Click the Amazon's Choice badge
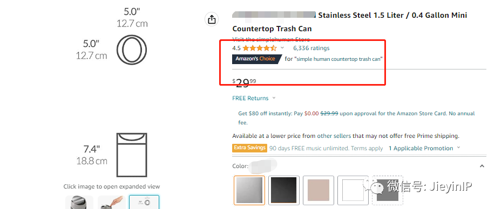 (x=257, y=59)
